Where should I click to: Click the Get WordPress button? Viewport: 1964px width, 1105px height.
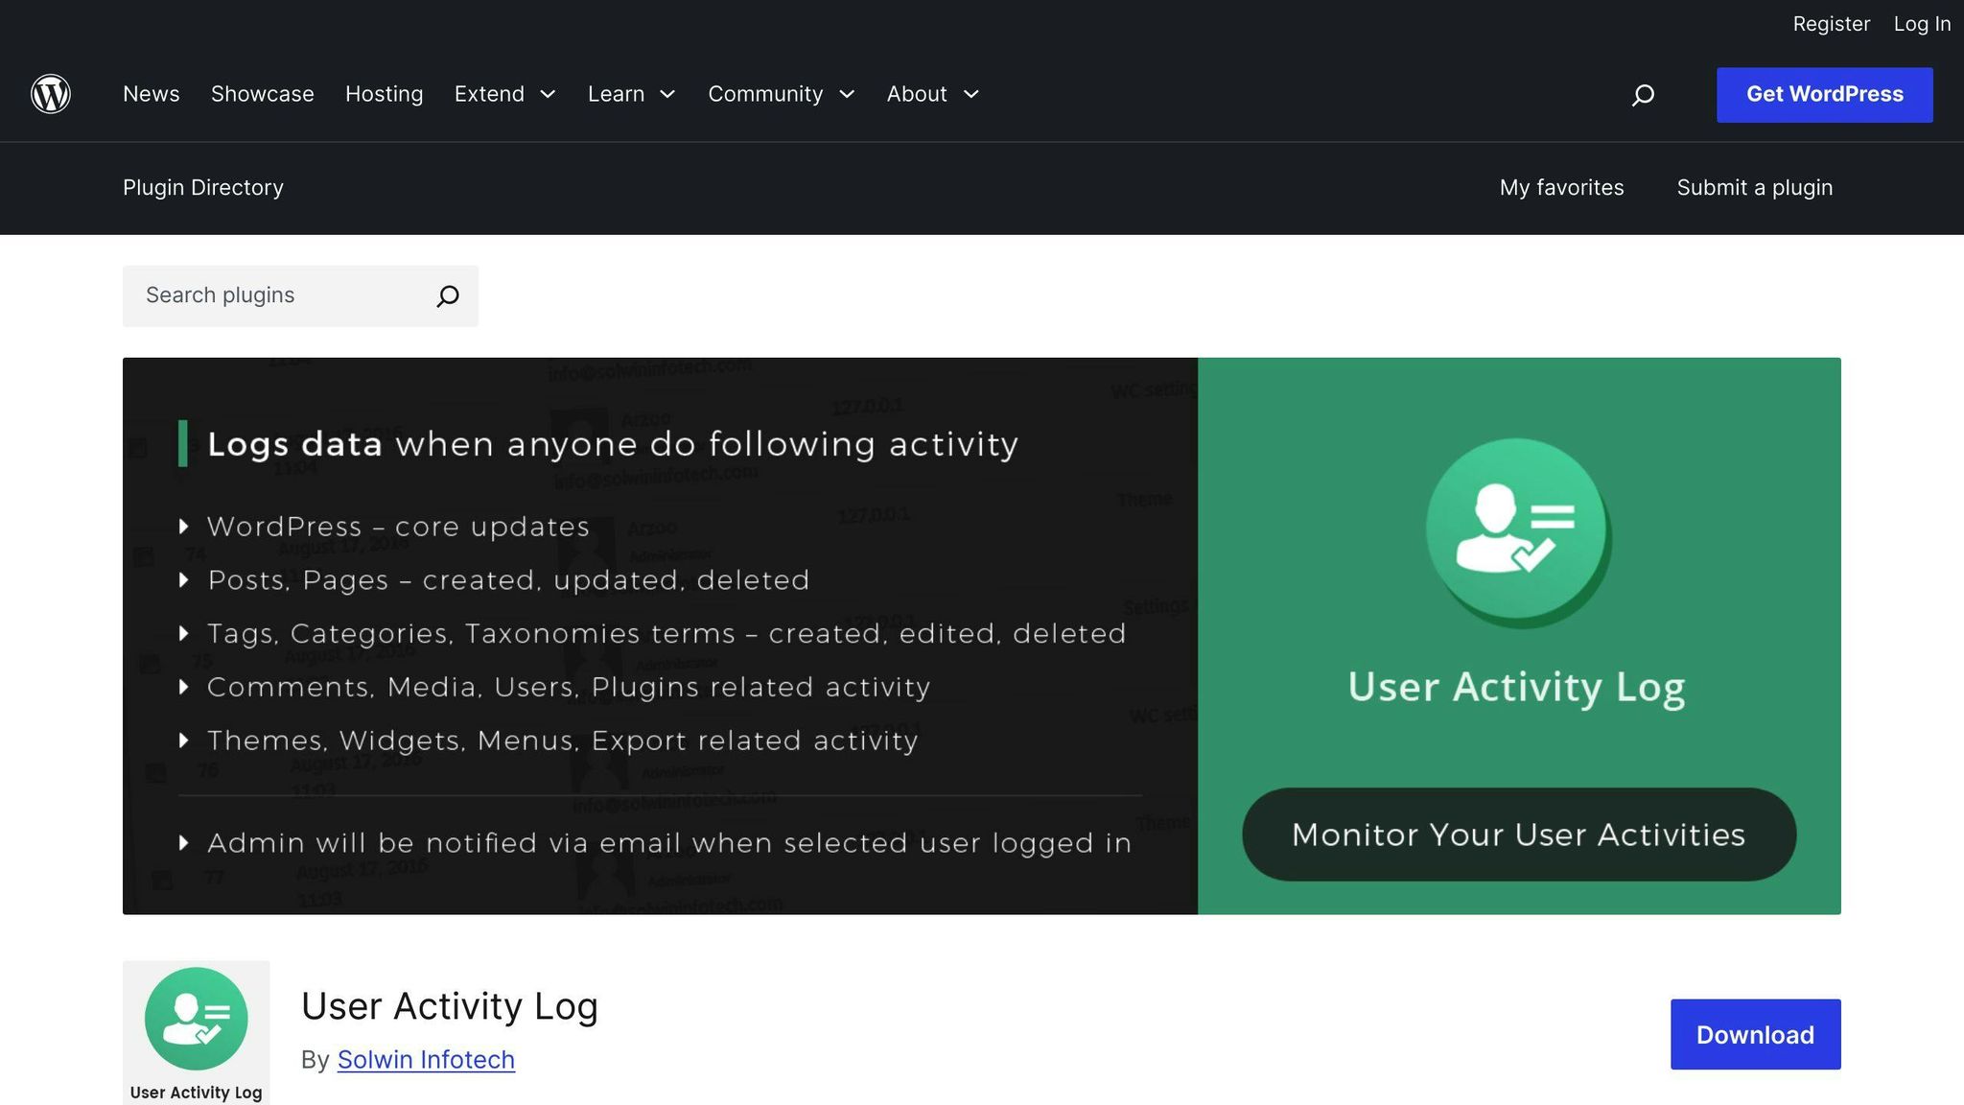pyautogui.click(x=1825, y=95)
